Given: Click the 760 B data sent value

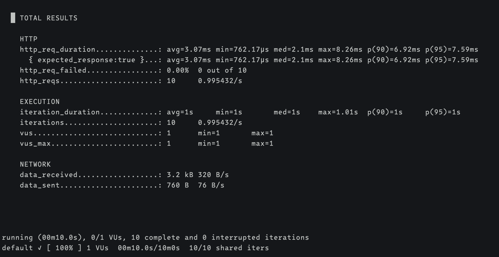Looking at the screenshot, I should click(x=177, y=185).
